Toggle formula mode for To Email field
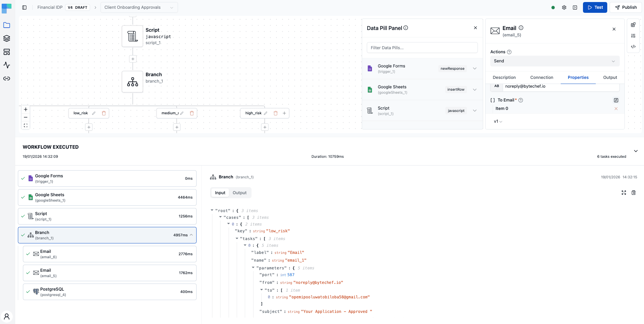Viewport: 644px width, 324px height. click(x=616, y=100)
